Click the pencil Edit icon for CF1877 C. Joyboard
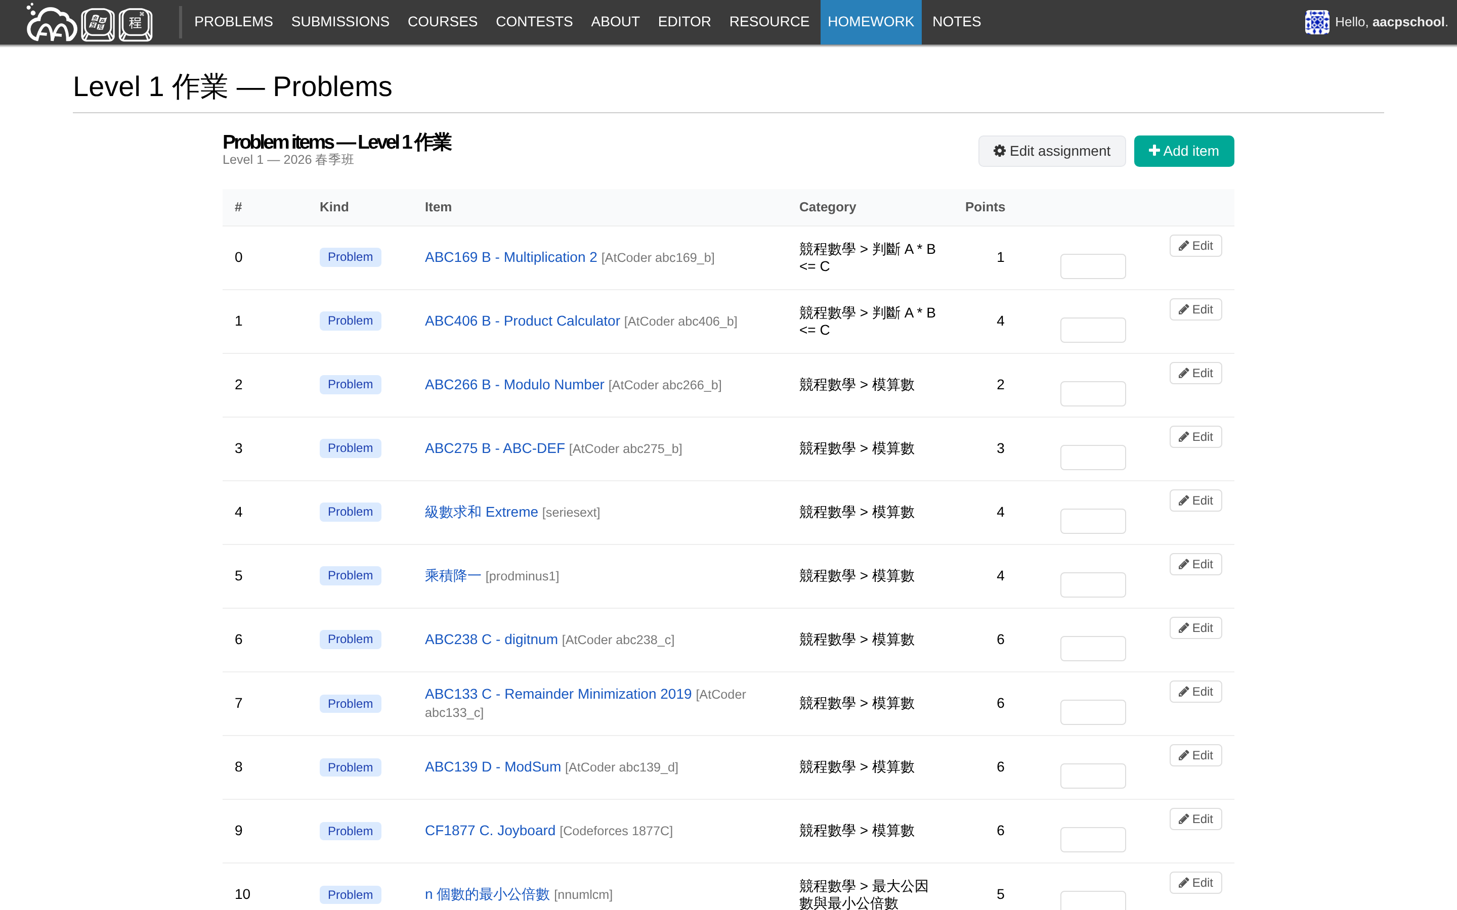Screen dimensions: 1457x910 point(1183,818)
